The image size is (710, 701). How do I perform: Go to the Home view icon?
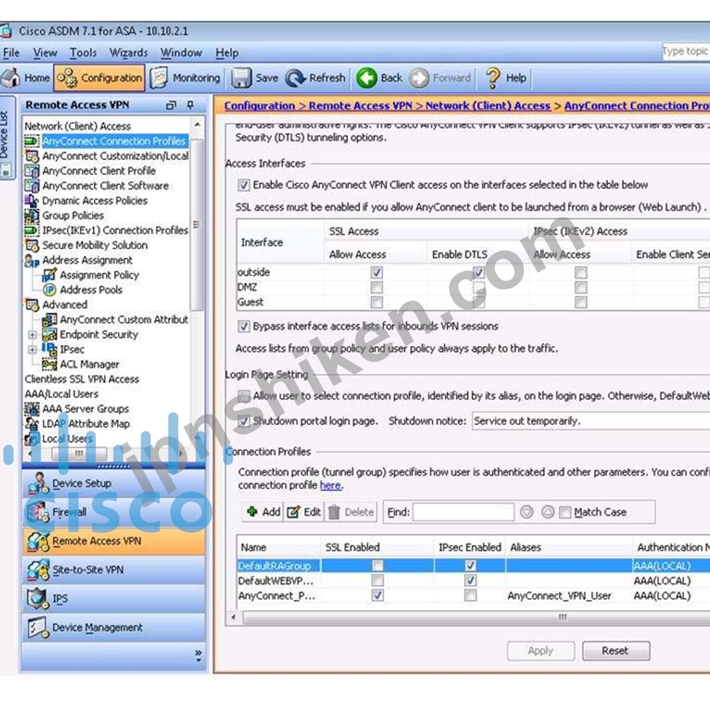tap(11, 78)
